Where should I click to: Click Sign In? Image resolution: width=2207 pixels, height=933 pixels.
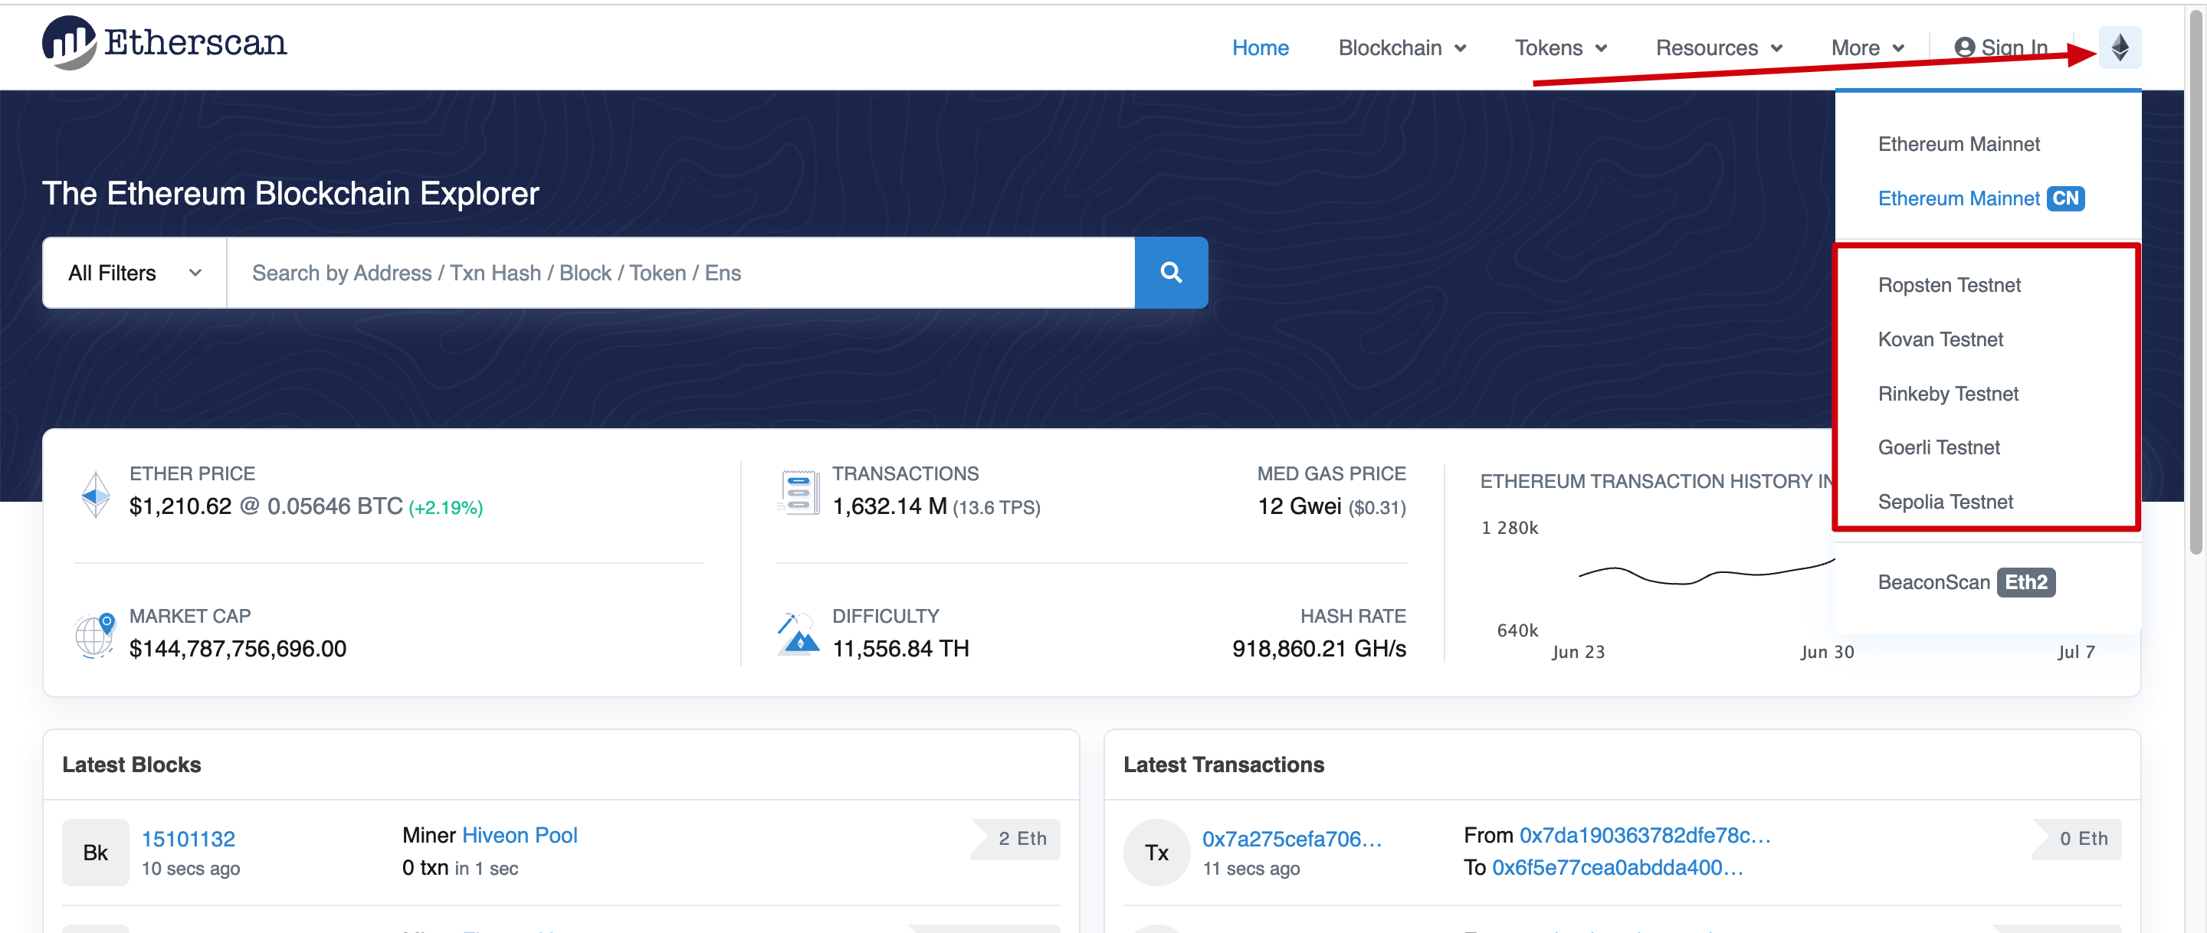click(x=2001, y=48)
